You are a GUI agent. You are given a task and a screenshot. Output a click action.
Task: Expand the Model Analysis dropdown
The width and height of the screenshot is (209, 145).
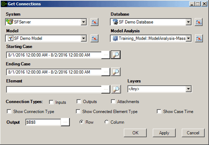pyautogui.click(x=188, y=39)
